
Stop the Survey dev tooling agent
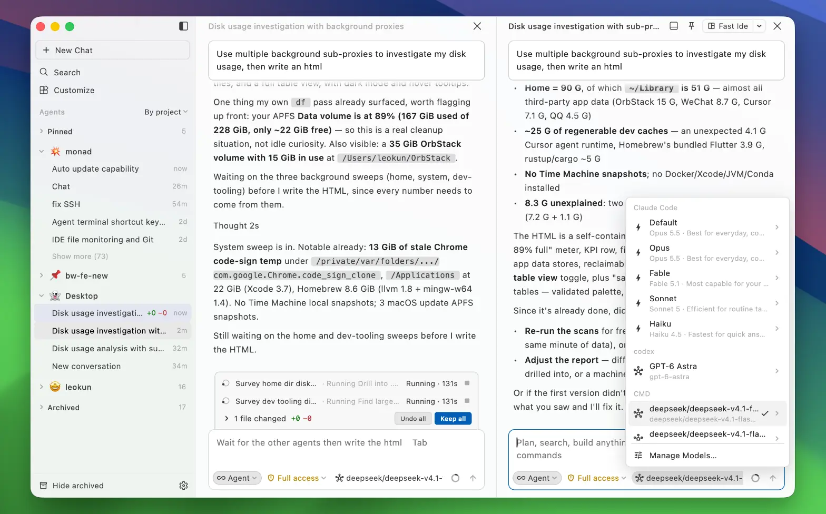coord(467,401)
